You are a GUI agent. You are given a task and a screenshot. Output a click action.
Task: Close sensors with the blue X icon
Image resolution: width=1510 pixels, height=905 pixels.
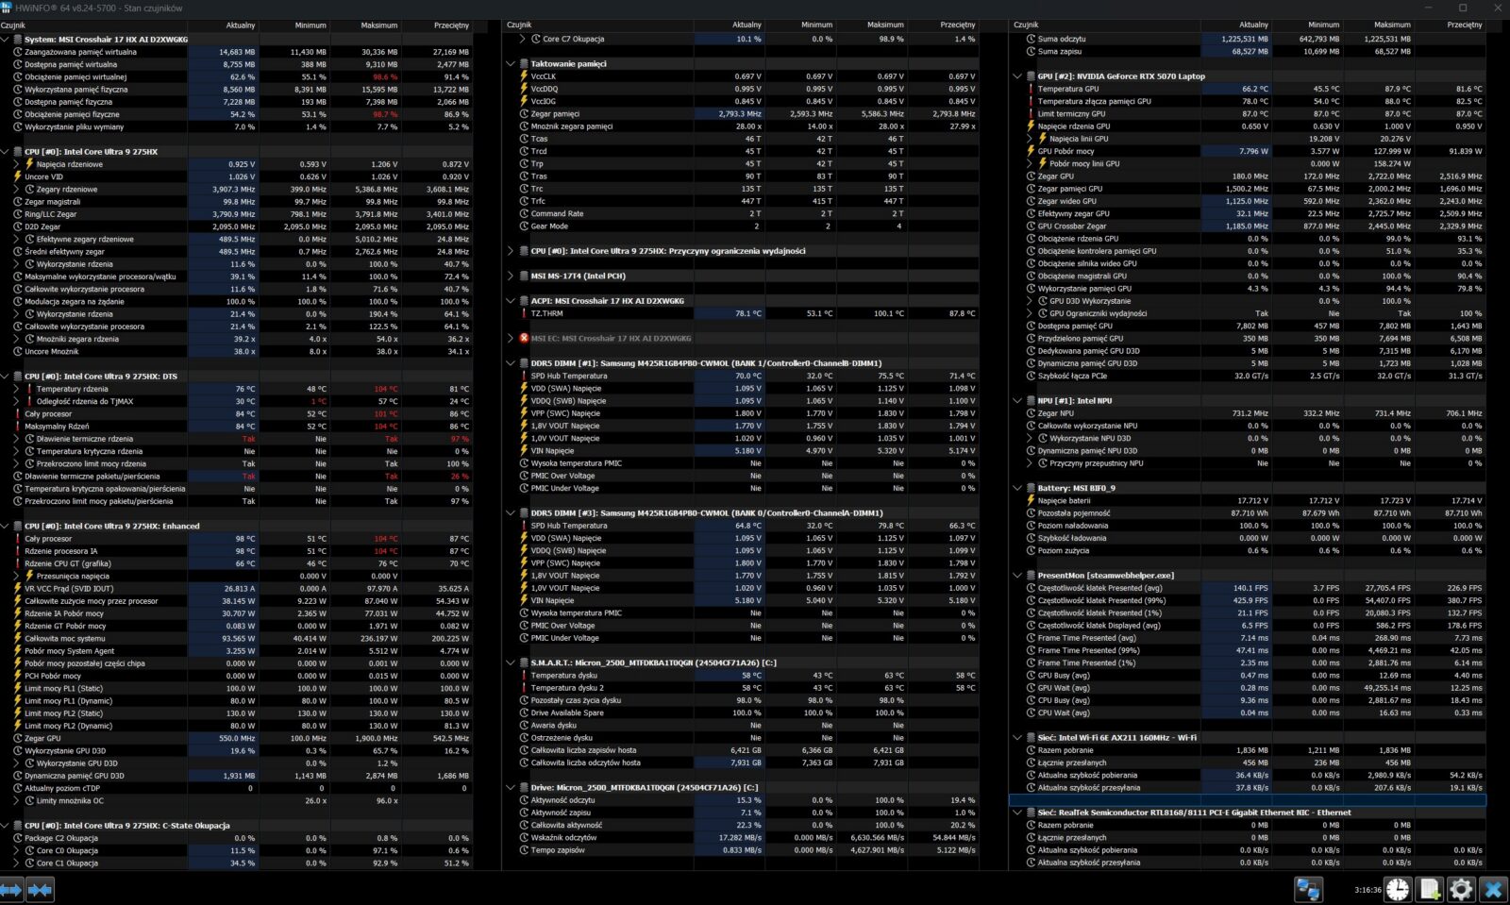coord(1493,890)
